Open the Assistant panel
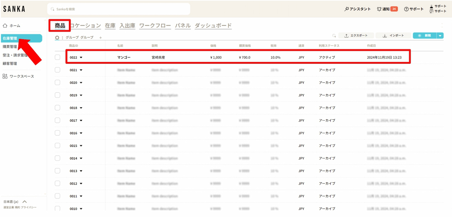 point(357,9)
